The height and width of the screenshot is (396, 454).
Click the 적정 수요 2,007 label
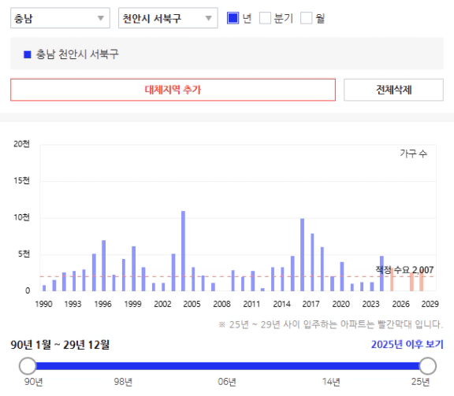(404, 270)
